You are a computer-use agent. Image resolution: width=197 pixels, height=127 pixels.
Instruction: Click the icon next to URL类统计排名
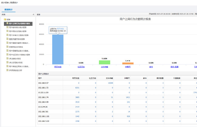click(x=7, y=58)
